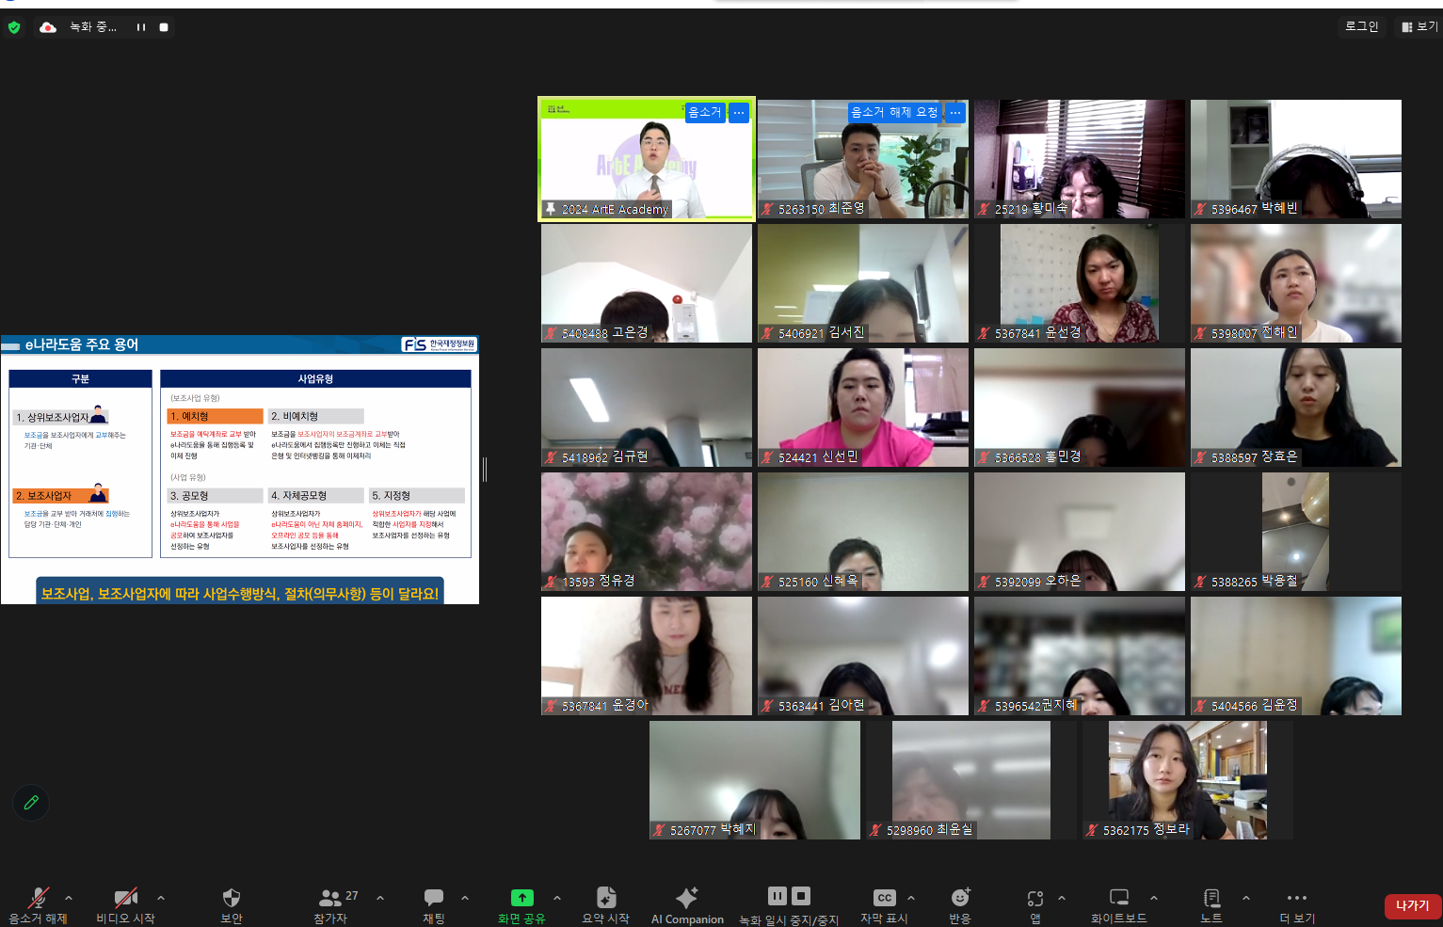Open the 노트 notes panel
The width and height of the screenshot is (1443, 927).
click(x=1211, y=904)
